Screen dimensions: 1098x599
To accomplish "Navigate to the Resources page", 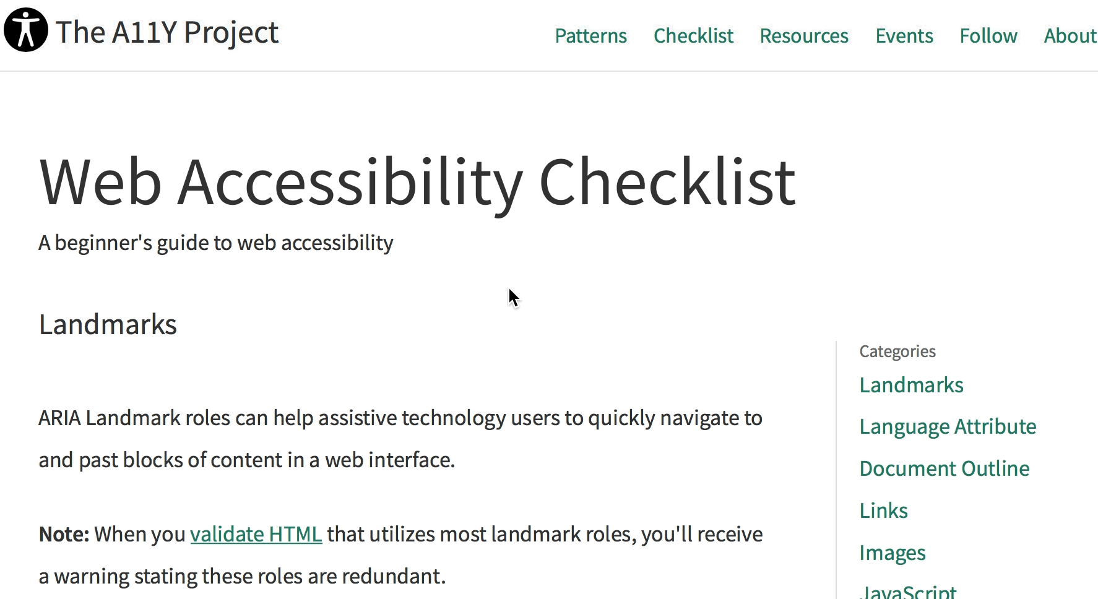I will [803, 36].
